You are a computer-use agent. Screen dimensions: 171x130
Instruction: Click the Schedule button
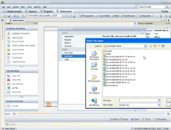click(x=160, y=119)
